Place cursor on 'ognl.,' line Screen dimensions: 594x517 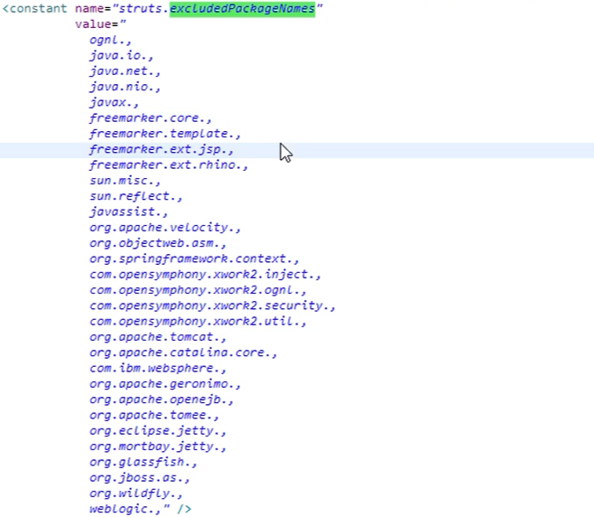tap(108, 40)
